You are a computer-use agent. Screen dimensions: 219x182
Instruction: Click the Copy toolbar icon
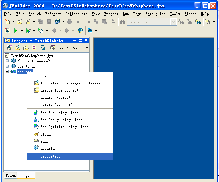point(96,22)
